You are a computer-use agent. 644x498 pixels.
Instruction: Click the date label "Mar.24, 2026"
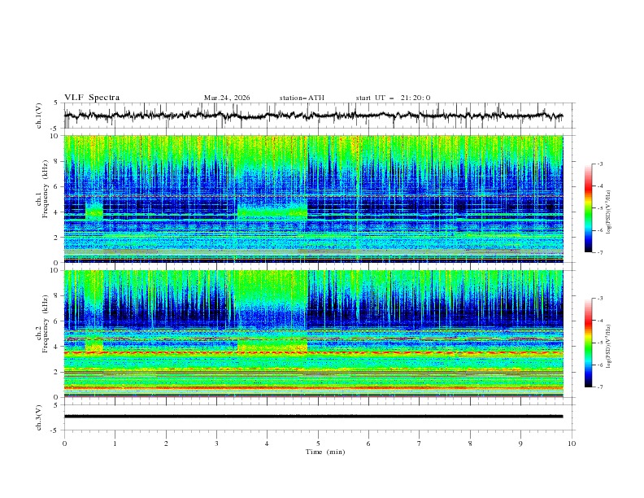coord(227,98)
